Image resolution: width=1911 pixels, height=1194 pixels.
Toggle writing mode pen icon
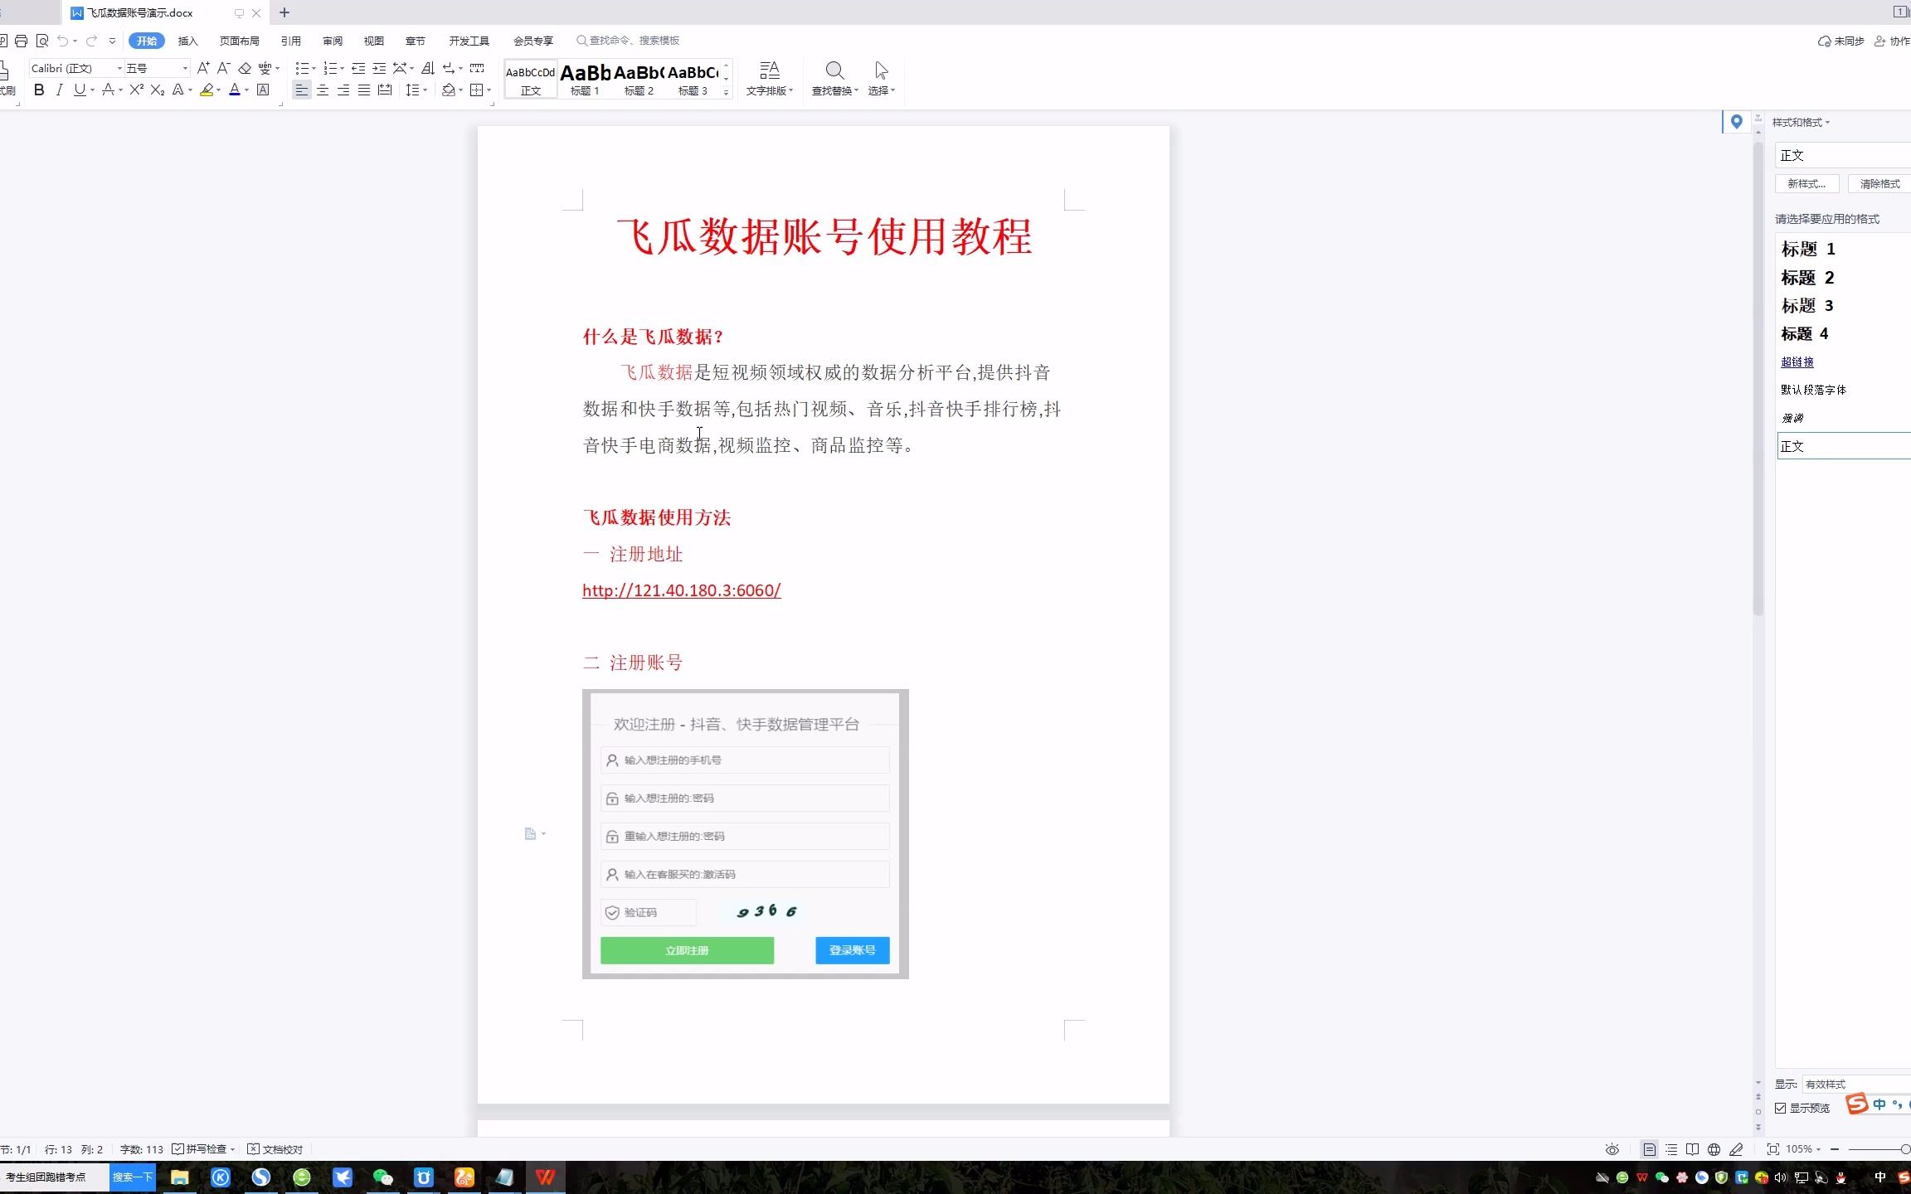click(1736, 1149)
